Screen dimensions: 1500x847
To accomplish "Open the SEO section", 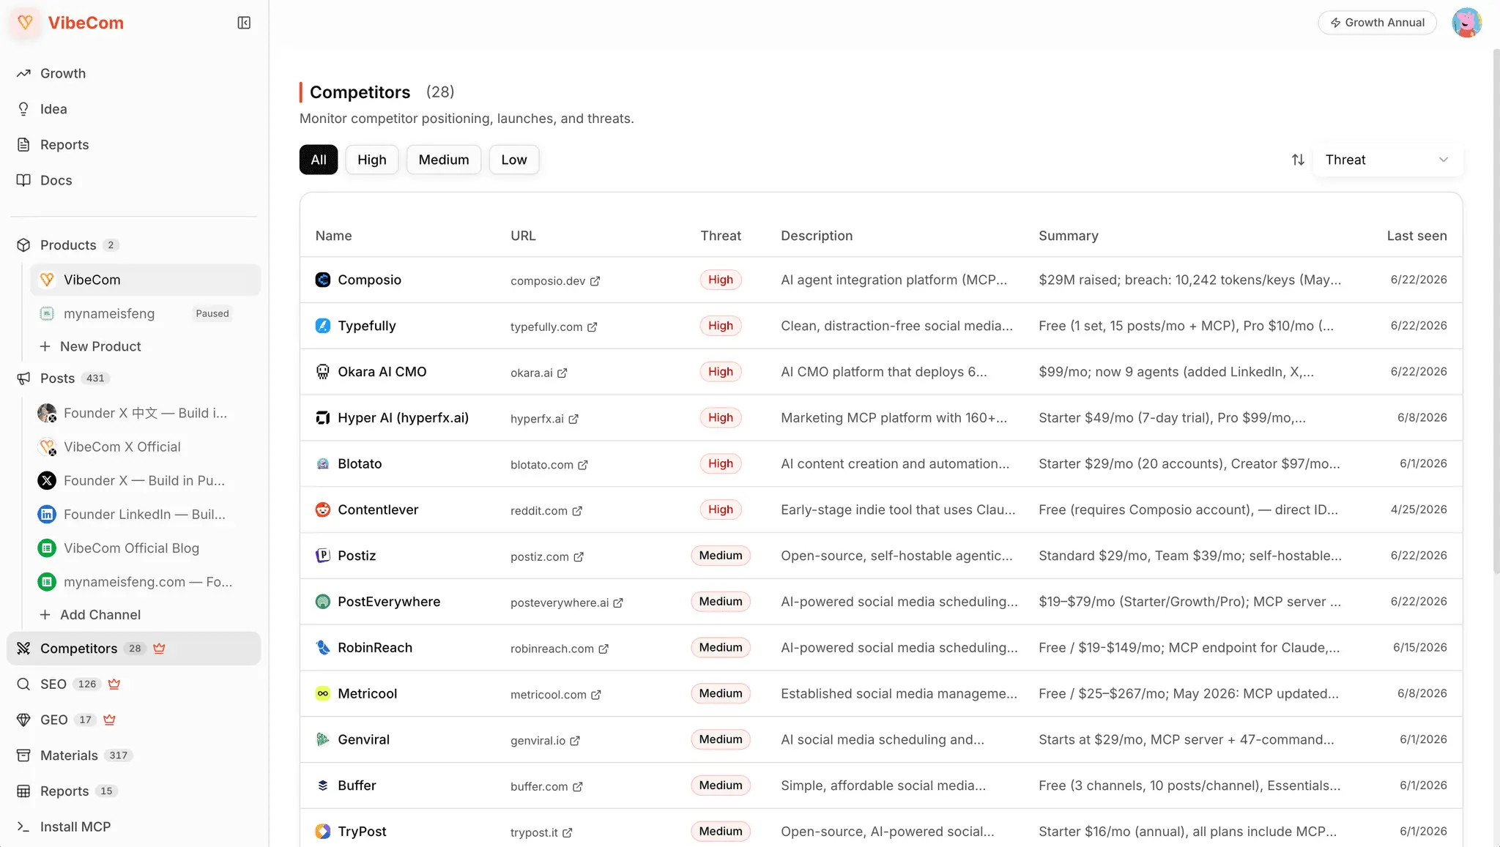I will 53,684.
